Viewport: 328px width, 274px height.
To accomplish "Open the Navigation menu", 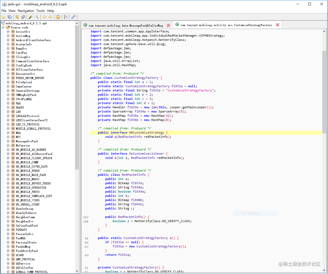I will click(x=26, y=11).
